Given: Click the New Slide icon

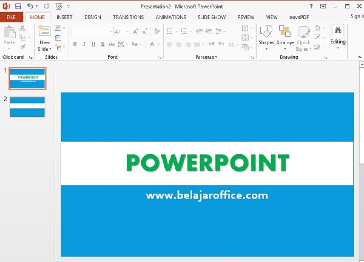Looking at the screenshot, I should (x=45, y=32).
